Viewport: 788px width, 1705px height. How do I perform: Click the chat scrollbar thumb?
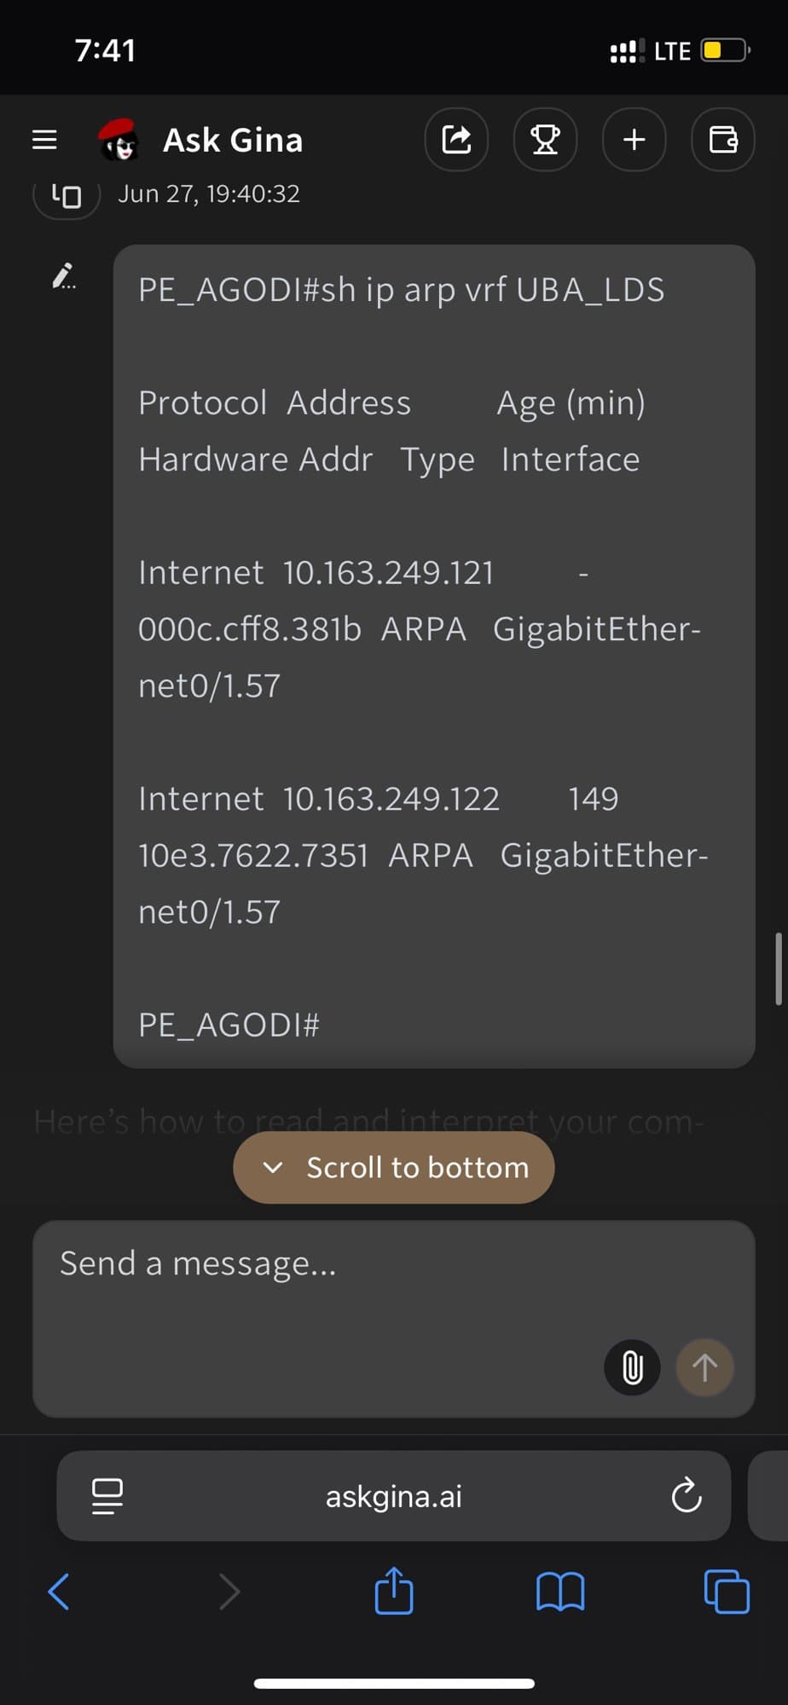coord(778,969)
